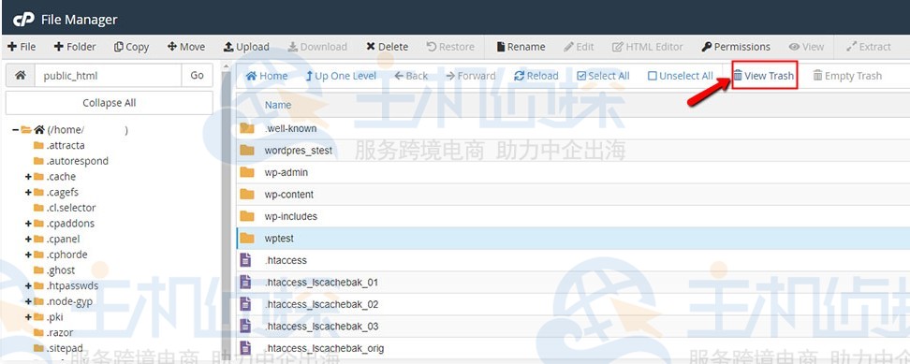This screenshot has width=910, height=364.
Task: Sort by the Name column header
Action: (278, 105)
